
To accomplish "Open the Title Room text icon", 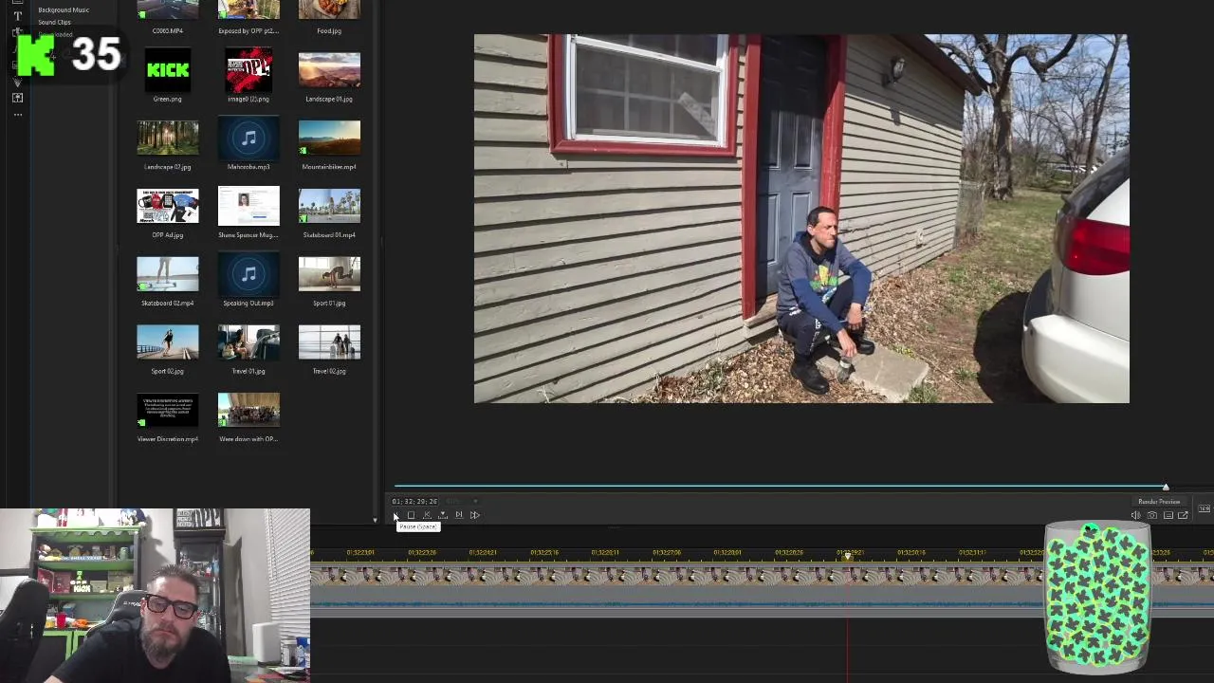I will 18,16.
